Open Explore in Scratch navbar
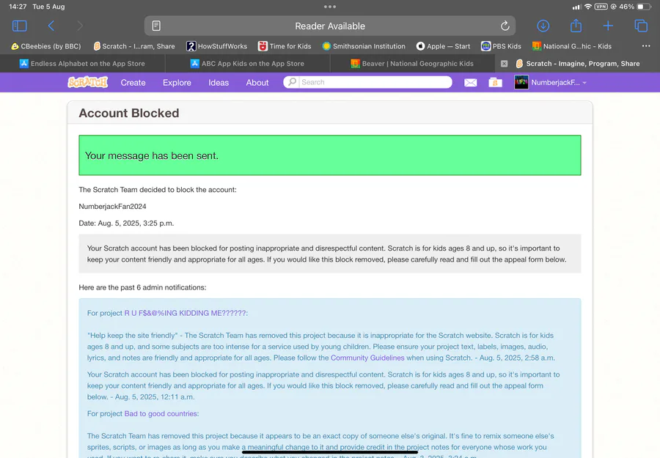Screen dimensions: 660x458 (x=177, y=82)
